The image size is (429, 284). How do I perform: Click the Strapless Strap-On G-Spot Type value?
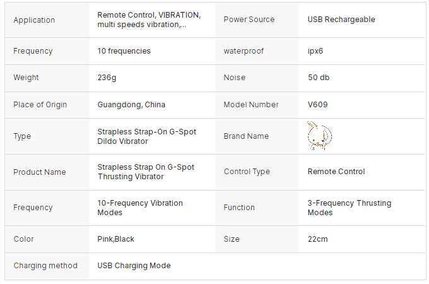[146, 136]
